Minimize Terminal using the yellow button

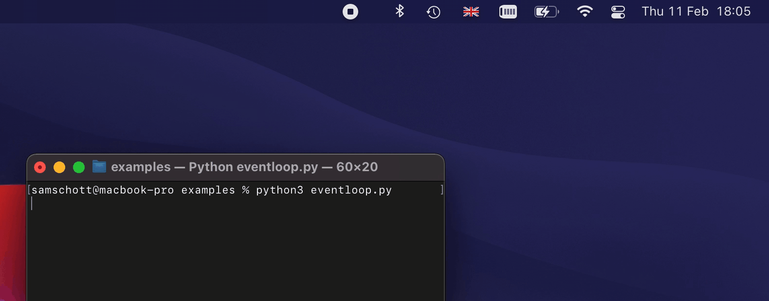(x=59, y=167)
